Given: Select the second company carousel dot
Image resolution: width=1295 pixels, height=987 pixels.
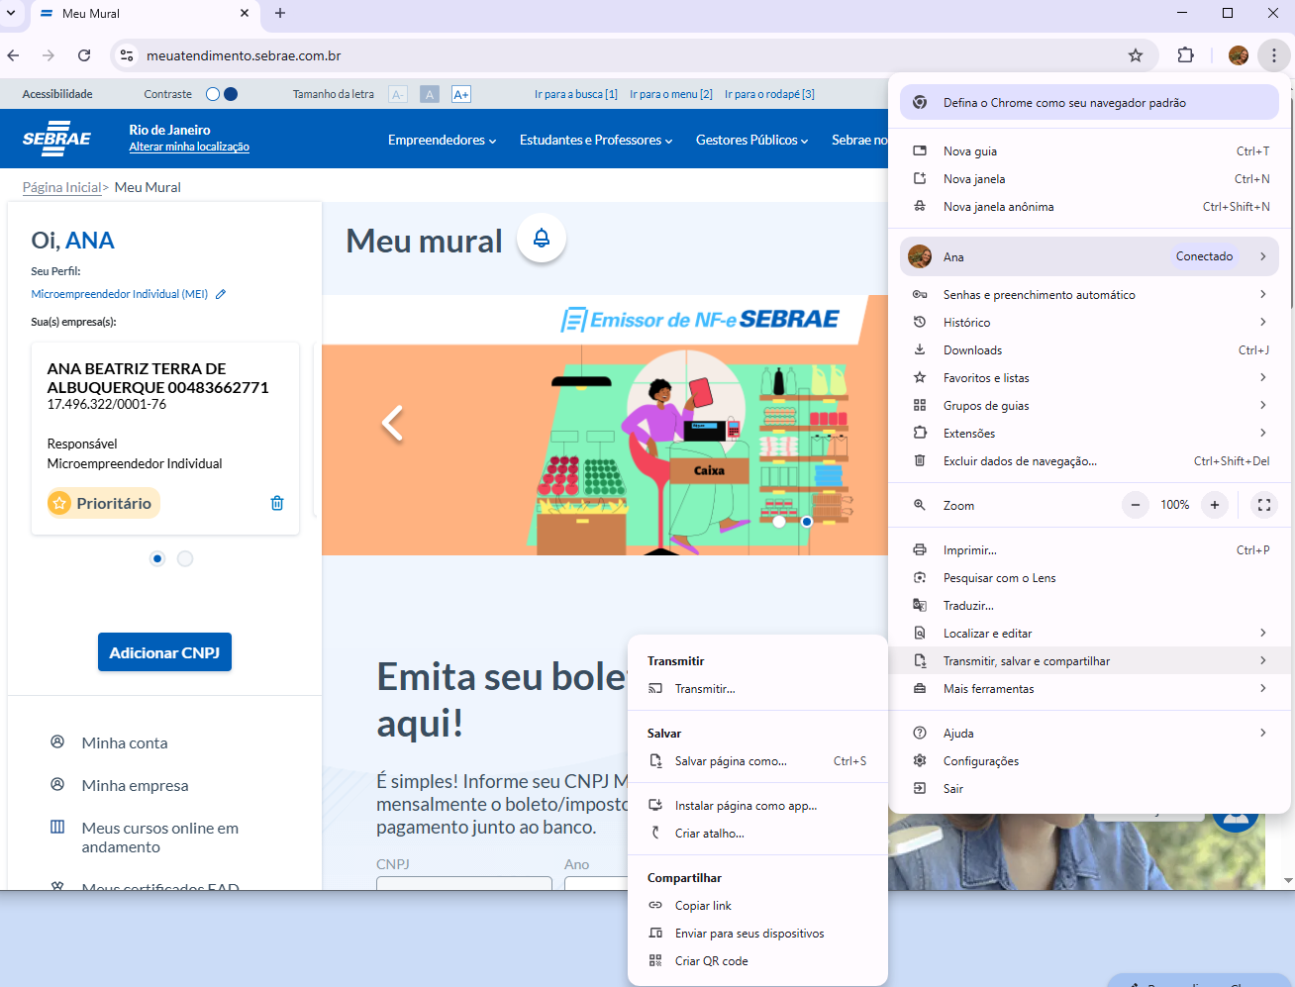Looking at the screenshot, I should tap(185, 558).
